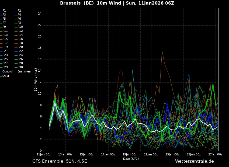Click the P16 legend label
Viewport: 229px width, 167px height.
click(x=19, y=39)
